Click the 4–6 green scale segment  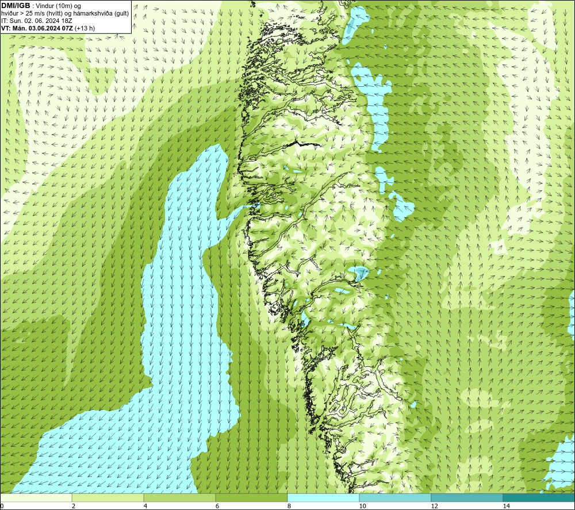(x=179, y=498)
